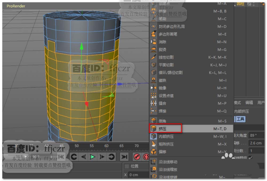Viewport: 267px width, 181px height.
Task: Toggle the checkbox in the tool attributes panel
Action: [250, 158]
